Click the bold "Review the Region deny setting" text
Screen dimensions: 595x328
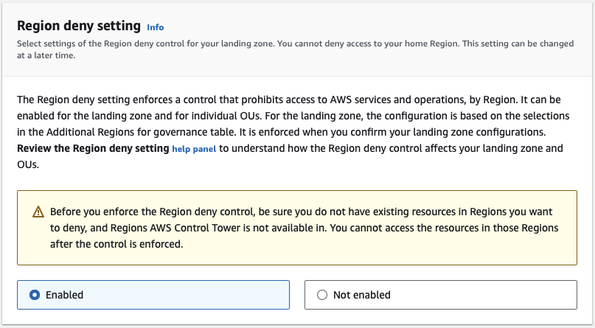[93, 148]
